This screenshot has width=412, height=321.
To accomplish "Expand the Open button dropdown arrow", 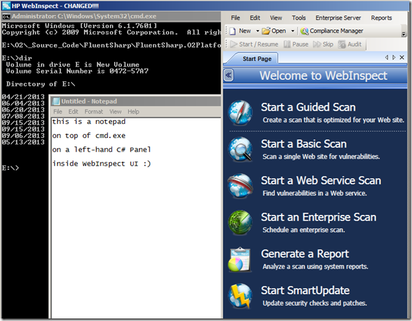I will [x=293, y=31].
